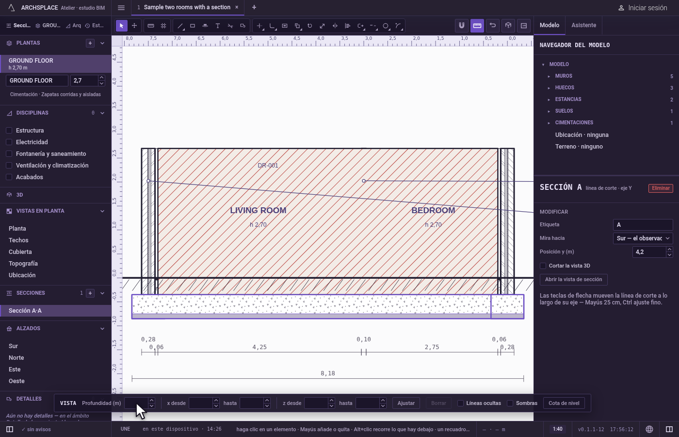Switch to the Asistente tab
Image resolution: width=679 pixels, height=437 pixels.
click(584, 25)
